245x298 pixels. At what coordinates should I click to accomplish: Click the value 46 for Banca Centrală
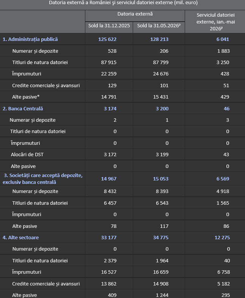[x=226, y=108]
